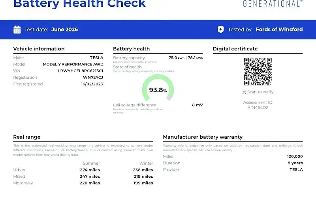Click the Cell voltage difference label
Viewport: 316px width, 197px height.
135,105
